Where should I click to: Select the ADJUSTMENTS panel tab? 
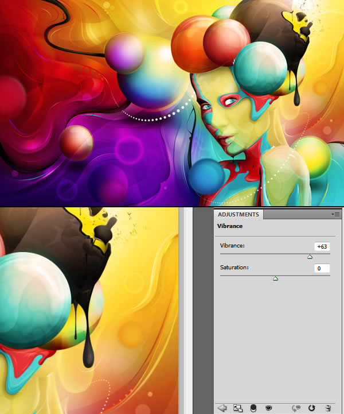[x=239, y=214]
